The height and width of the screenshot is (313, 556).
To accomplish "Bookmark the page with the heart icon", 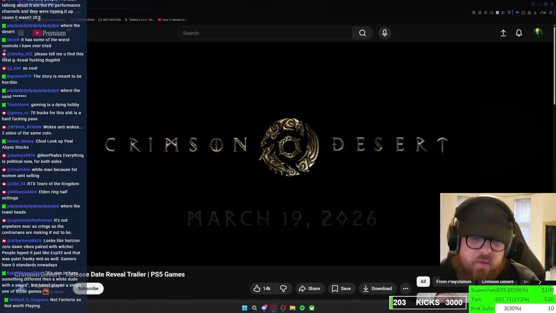I will [x=509, y=13].
